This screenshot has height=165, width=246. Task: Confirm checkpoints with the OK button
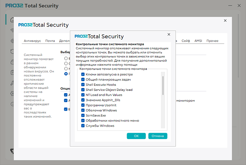click(136, 136)
